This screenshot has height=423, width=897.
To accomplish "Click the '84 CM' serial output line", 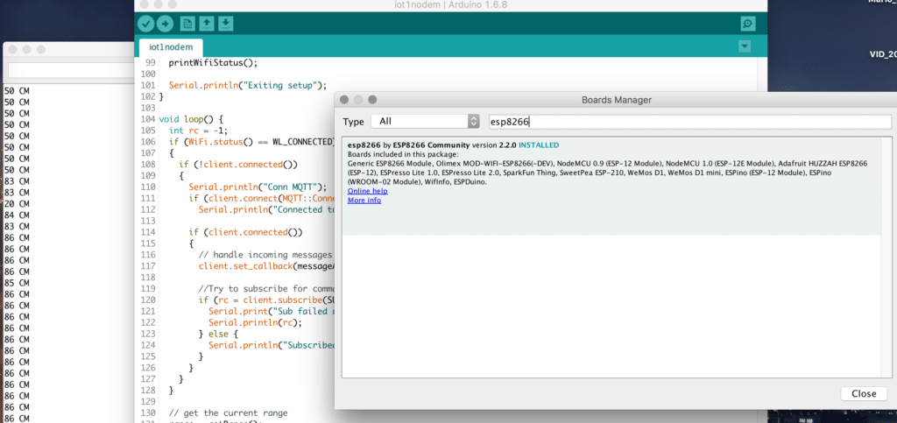I will (17, 215).
